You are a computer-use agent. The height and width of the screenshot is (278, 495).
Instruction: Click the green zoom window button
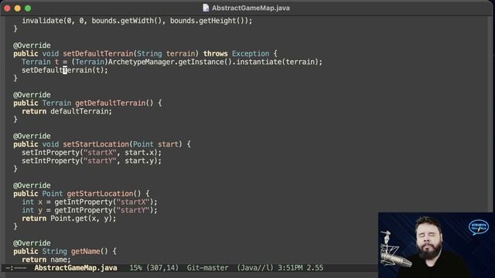[x=28, y=8]
